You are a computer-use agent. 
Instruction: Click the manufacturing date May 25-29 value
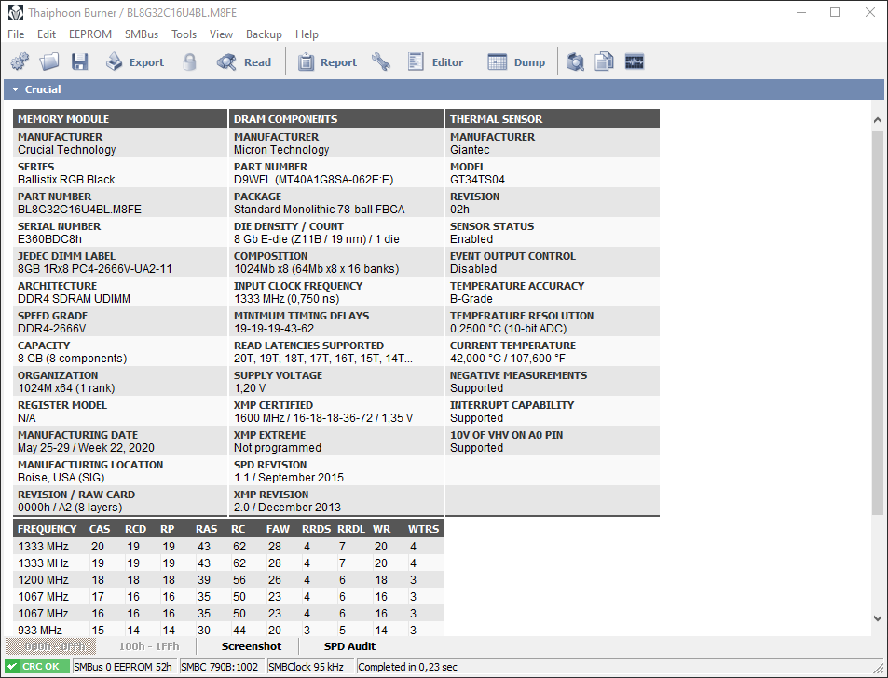click(86, 448)
